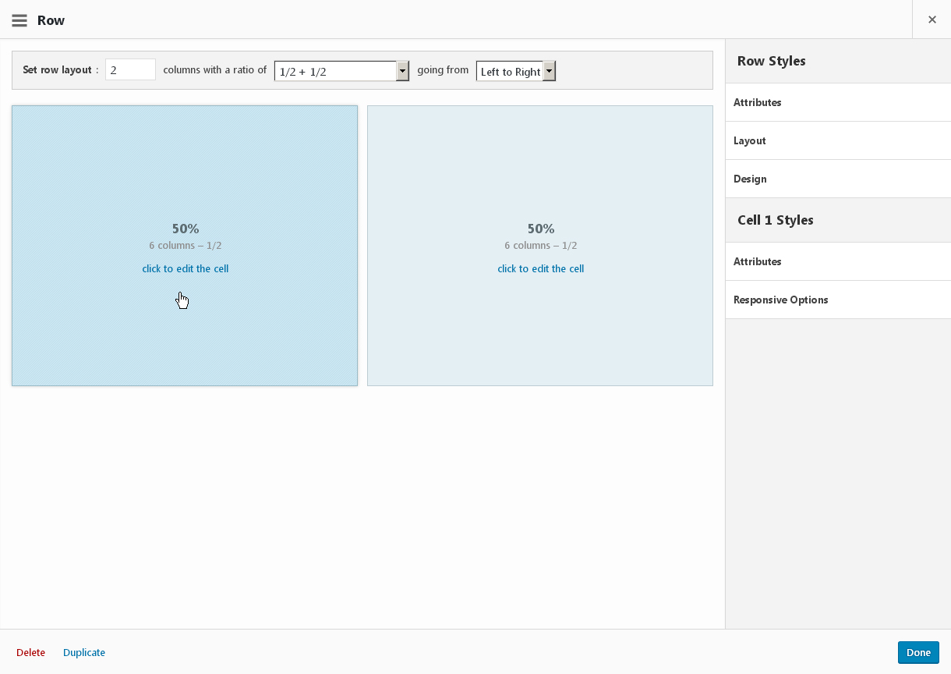Expand the Layout section
Screen dimensions: 951x674
pos(838,140)
